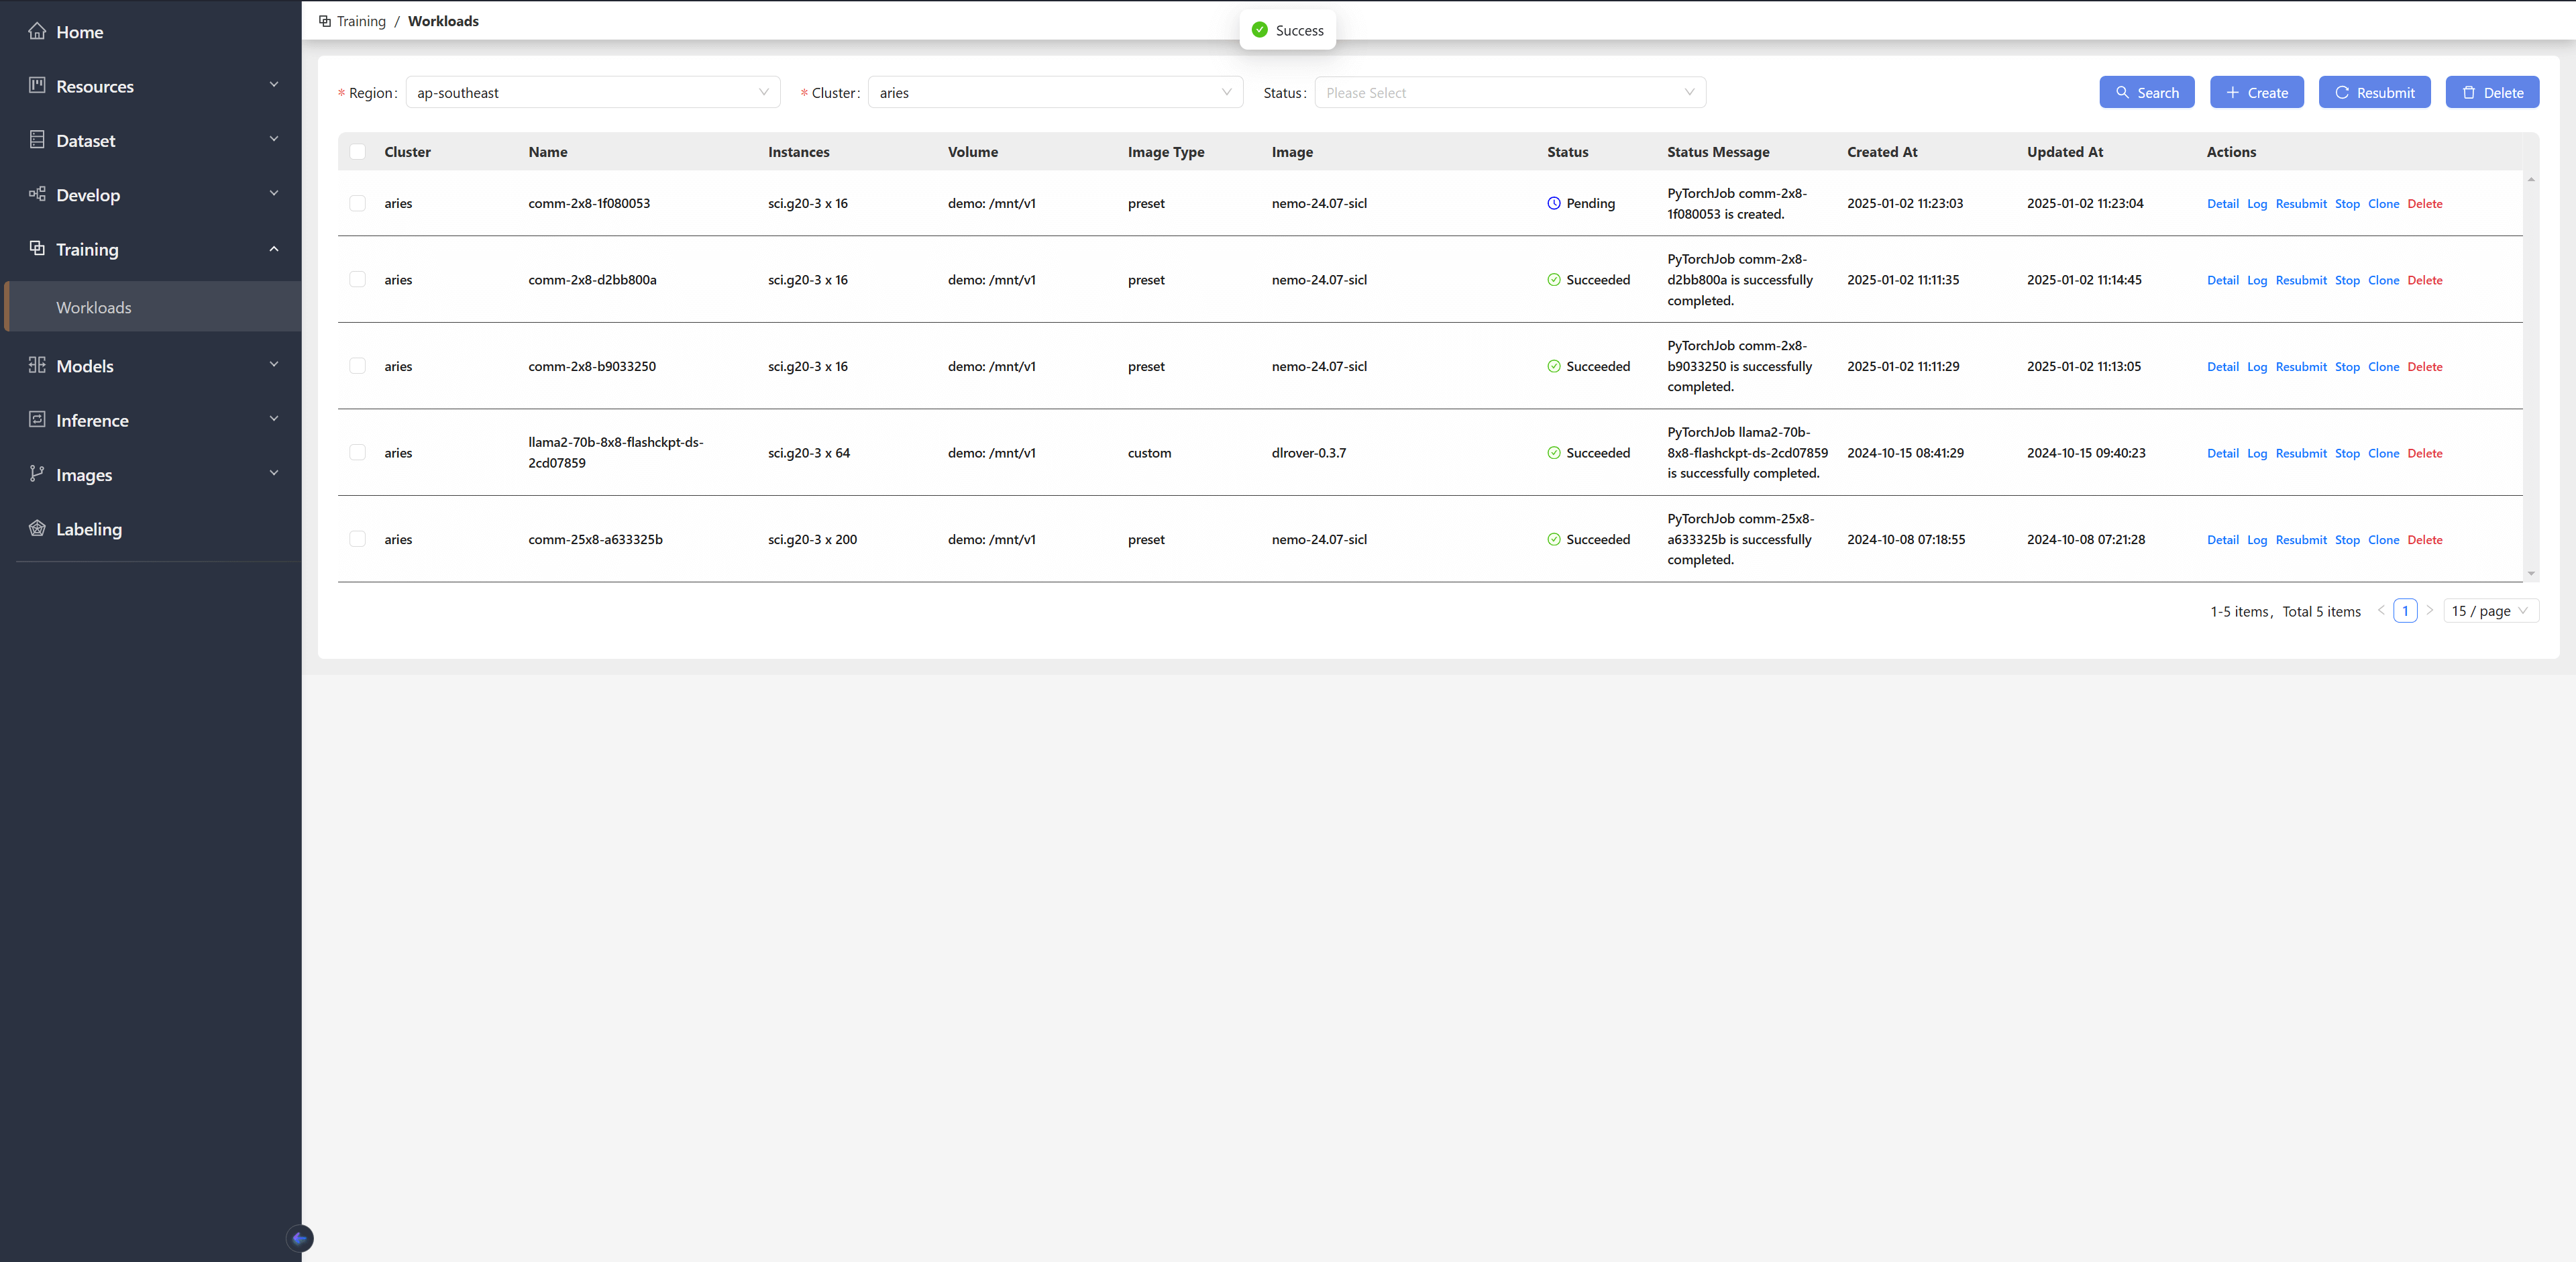The width and height of the screenshot is (2576, 1262).
Task: Collapse the Training menu chevron
Action: coord(274,249)
